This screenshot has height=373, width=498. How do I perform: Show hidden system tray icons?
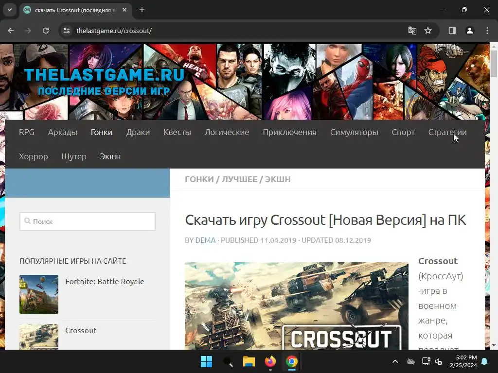pyautogui.click(x=395, y=361)
